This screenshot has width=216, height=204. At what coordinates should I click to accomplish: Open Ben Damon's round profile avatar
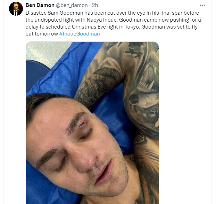point(16,9)
